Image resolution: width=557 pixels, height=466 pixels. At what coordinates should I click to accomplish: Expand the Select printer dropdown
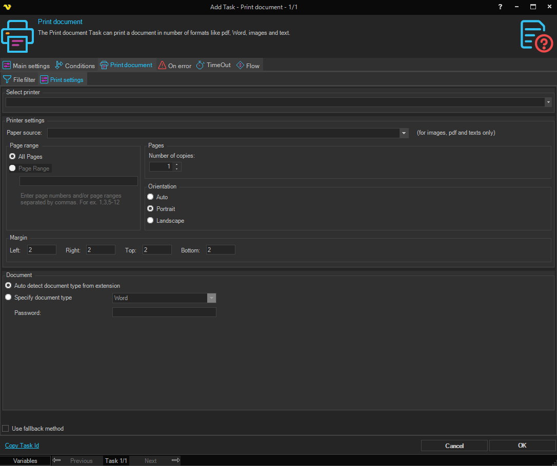click(x=548, y=102)
